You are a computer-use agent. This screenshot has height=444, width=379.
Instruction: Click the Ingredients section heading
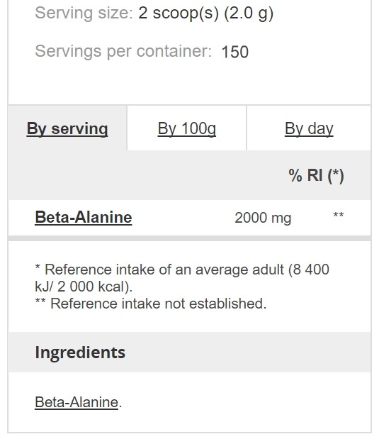[80, 353]
